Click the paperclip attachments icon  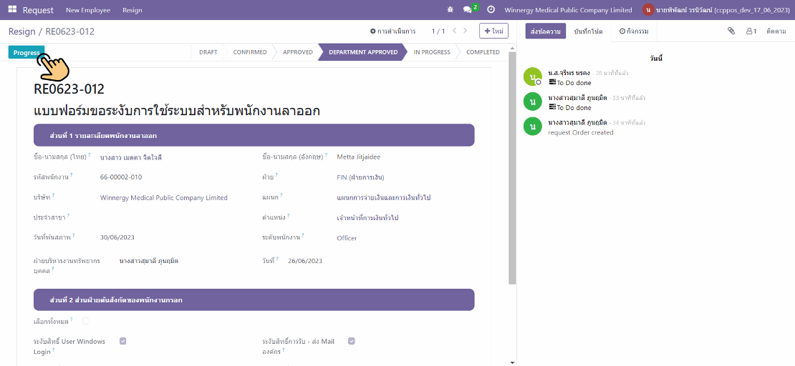731,31
